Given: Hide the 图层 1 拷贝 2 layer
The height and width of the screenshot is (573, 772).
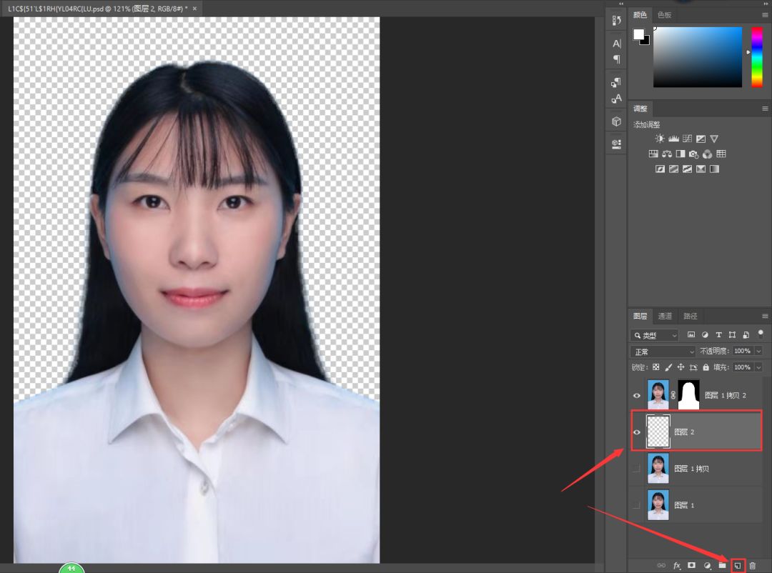Looking at the screenshot, I should (x=637, y=395).
